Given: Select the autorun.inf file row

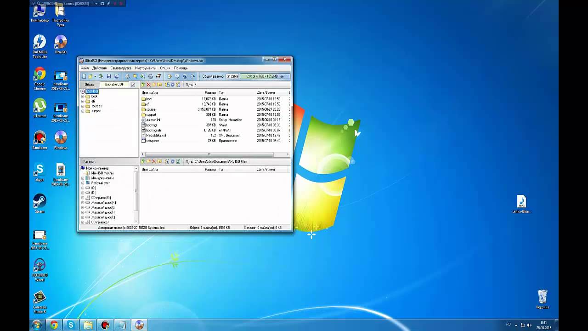Looking at the screenshot, I should 215,120.
